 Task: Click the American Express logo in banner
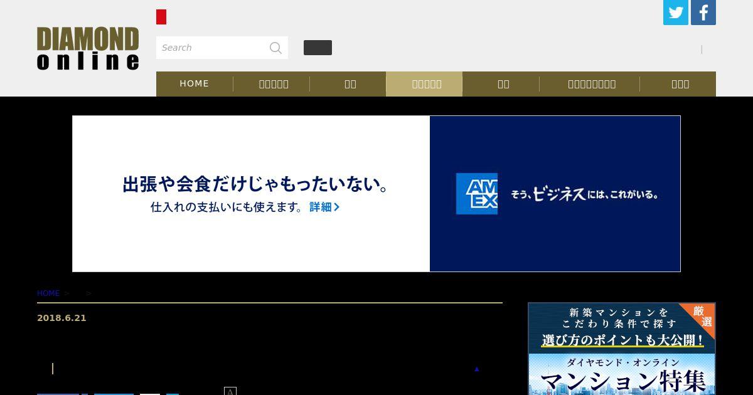[x=477, y=194]
